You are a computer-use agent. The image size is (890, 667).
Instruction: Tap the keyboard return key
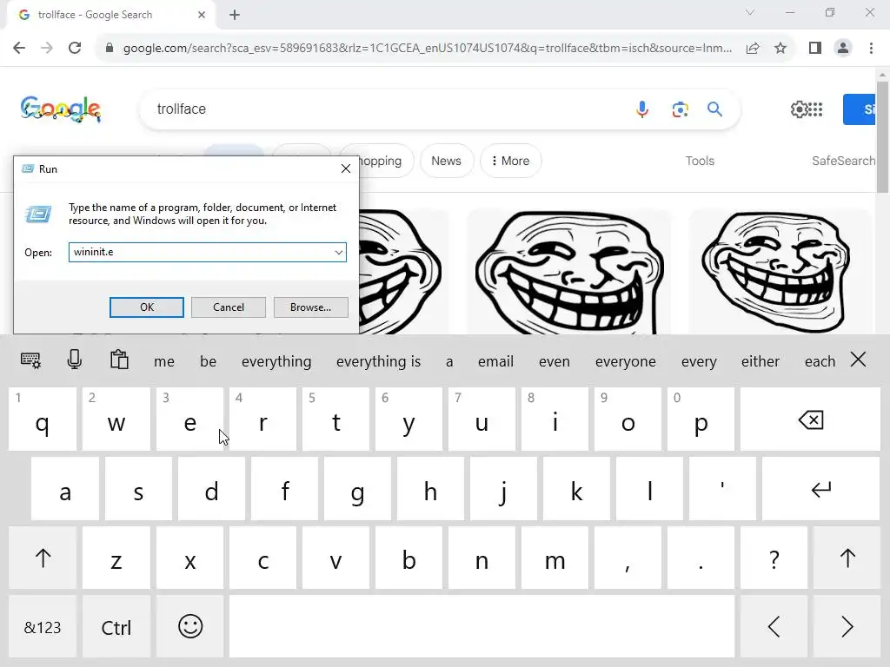[820, 489]
